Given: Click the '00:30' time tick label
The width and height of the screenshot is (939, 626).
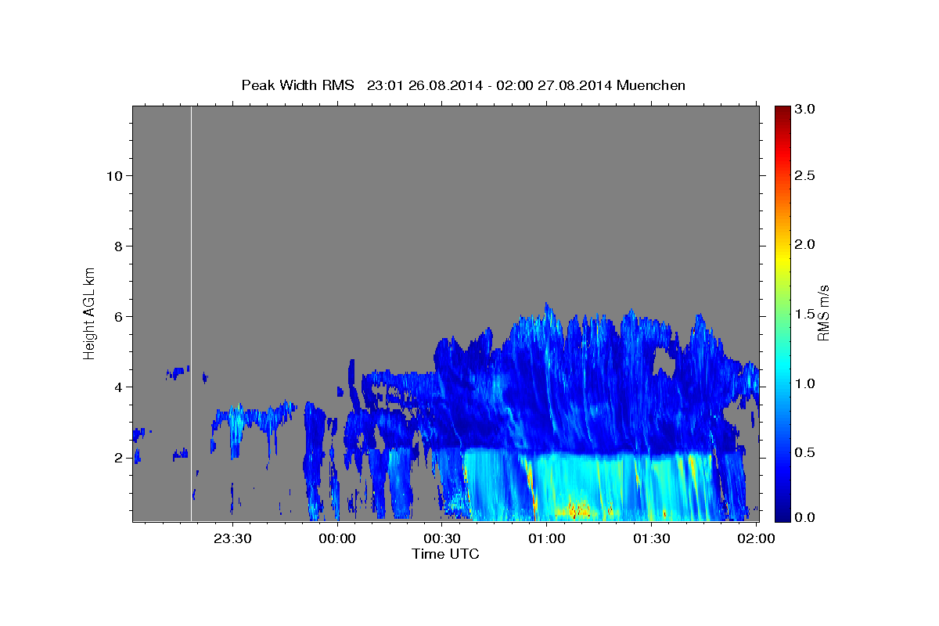Looking at the screenshot, I should [x=442, y=538].
